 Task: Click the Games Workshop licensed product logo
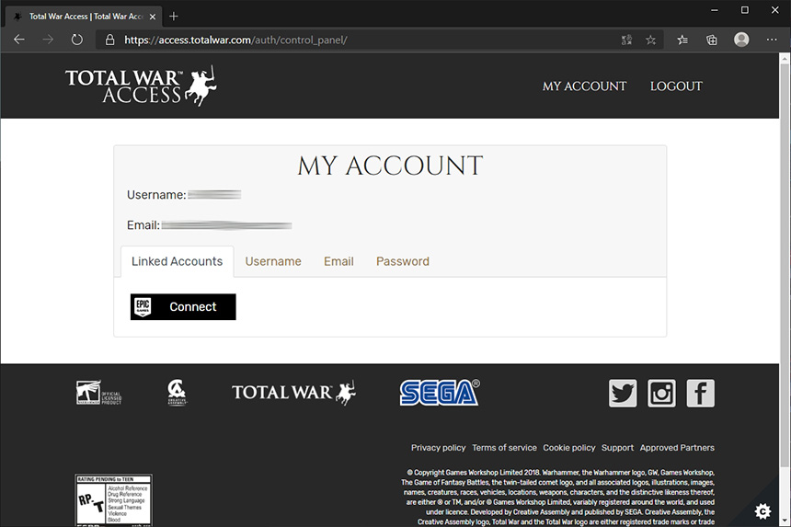(99, 393)
